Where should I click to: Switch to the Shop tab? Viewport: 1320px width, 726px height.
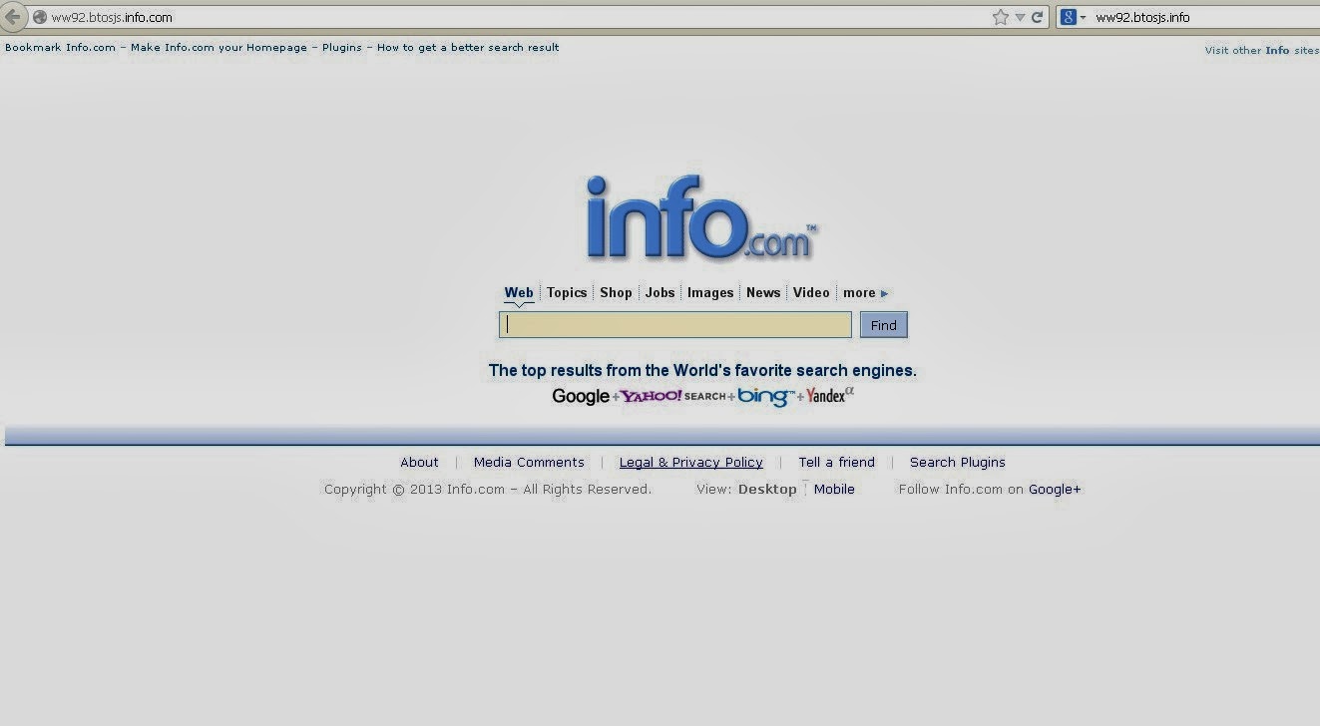pos(616,292)
